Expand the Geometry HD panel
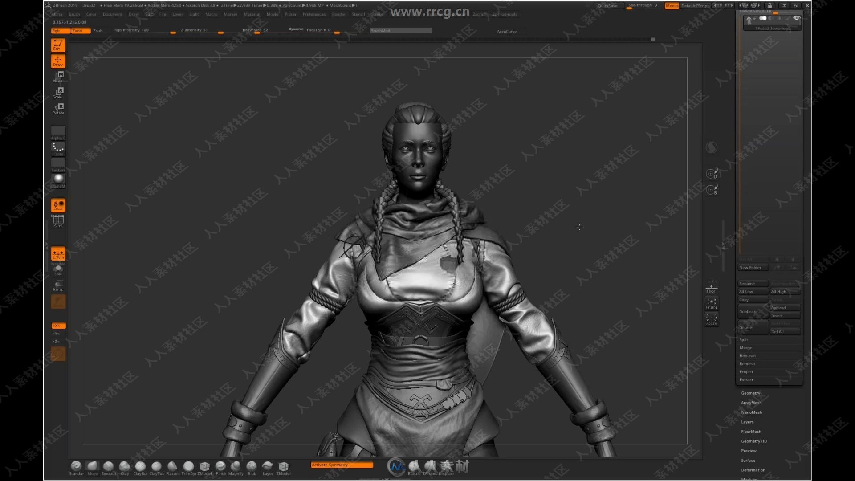 pyautogui.click(x=754, y=441)
